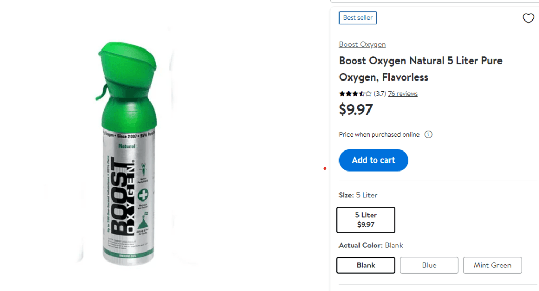Image resolution: width=539 pixels, height=291 pixels.
Task: Add item to favorites with heart icon
Action: pos(528,18)
